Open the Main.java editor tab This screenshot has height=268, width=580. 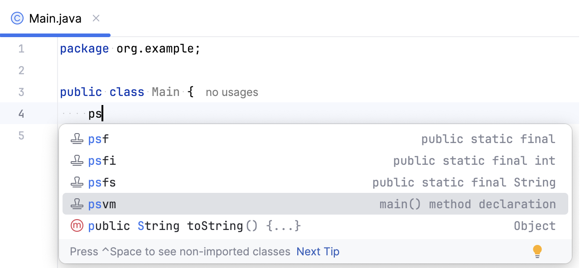54,18
